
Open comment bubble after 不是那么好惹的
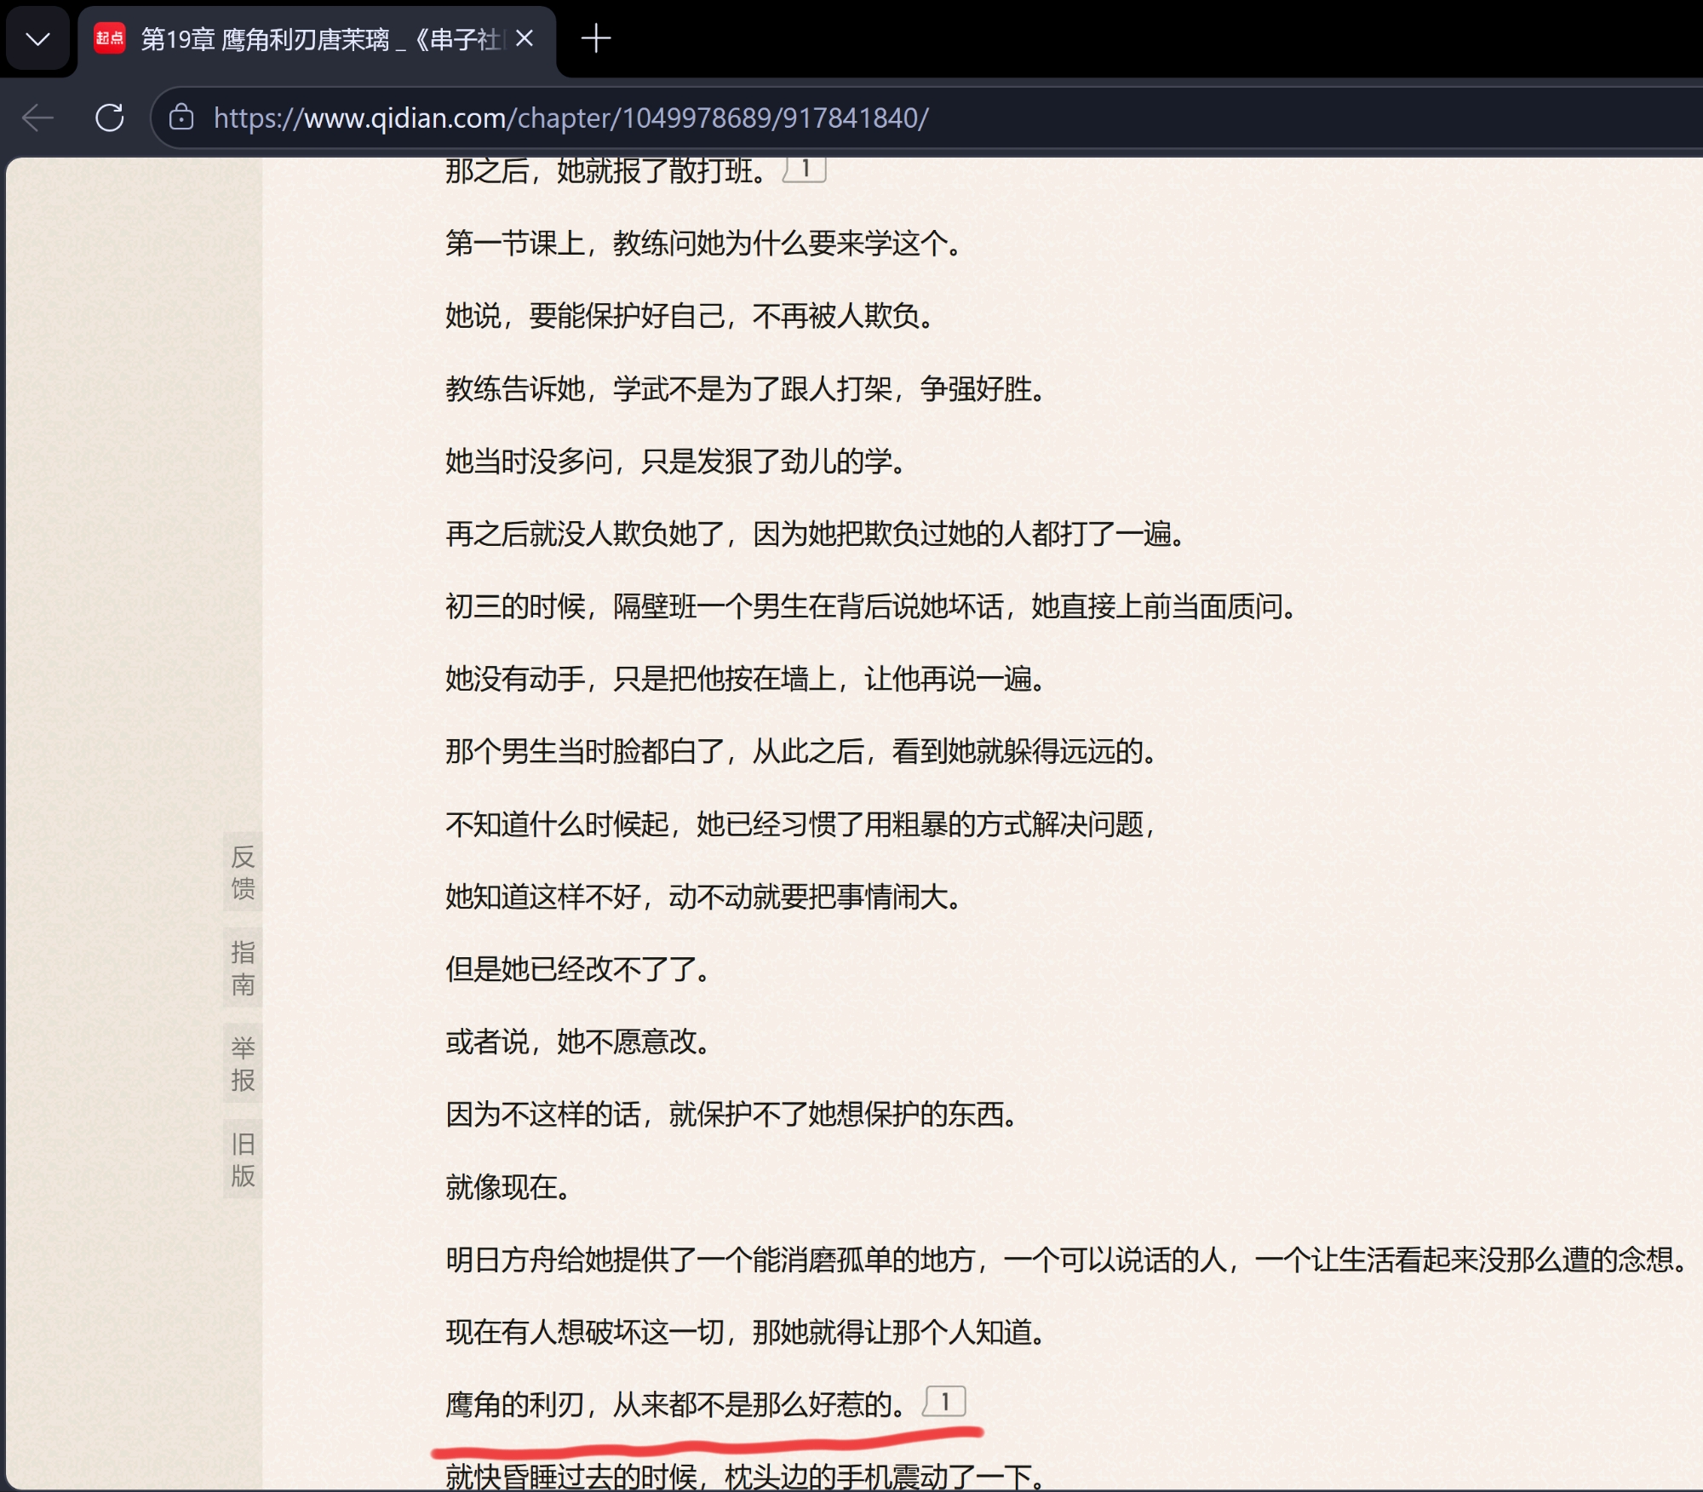[944, 1401]
